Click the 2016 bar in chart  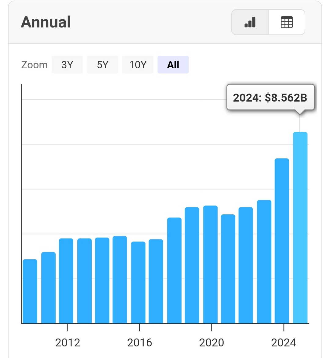(156, 281)
